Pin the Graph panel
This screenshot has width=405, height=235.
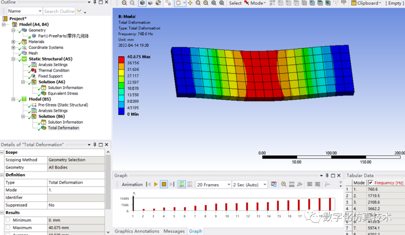327,176
